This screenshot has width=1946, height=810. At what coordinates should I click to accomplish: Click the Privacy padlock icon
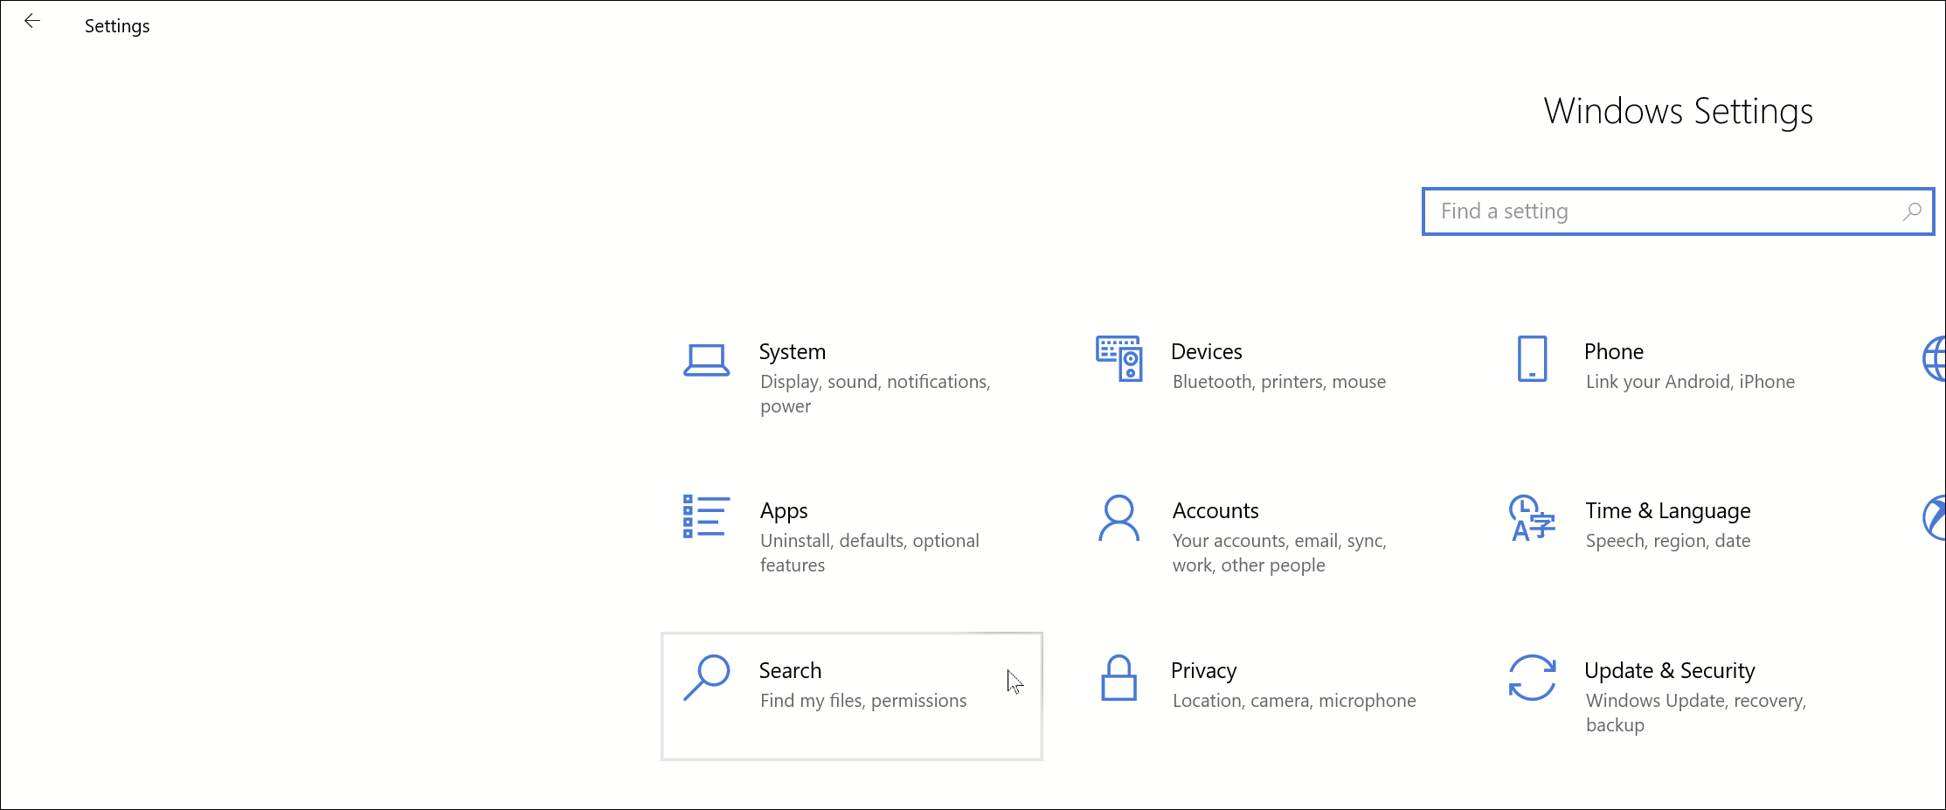tap(1118, 678)
